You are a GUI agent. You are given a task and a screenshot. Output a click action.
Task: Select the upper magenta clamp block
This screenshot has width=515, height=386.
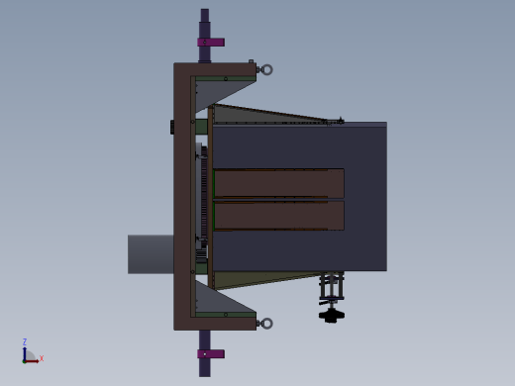coord(211,43)
